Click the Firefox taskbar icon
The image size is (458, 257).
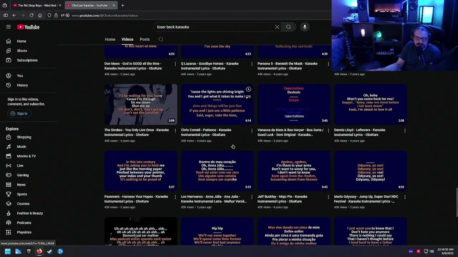coord(39,251)
